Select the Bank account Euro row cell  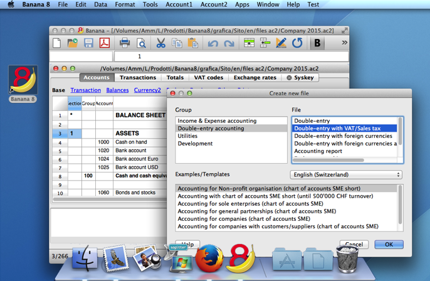click(x=140, y=159)
